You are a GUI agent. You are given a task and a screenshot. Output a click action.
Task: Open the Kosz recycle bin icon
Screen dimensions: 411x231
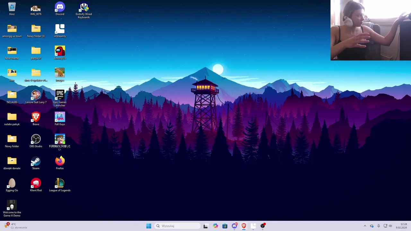(12, 9)
